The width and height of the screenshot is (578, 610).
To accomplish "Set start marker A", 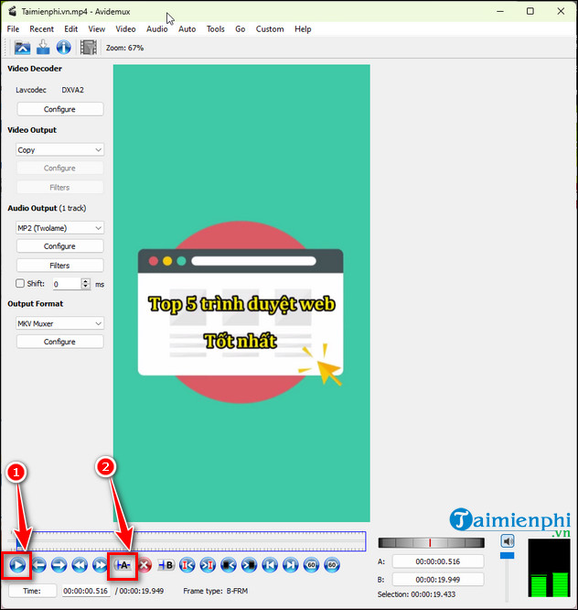I will pyautogui.click(x=123, y=565).
